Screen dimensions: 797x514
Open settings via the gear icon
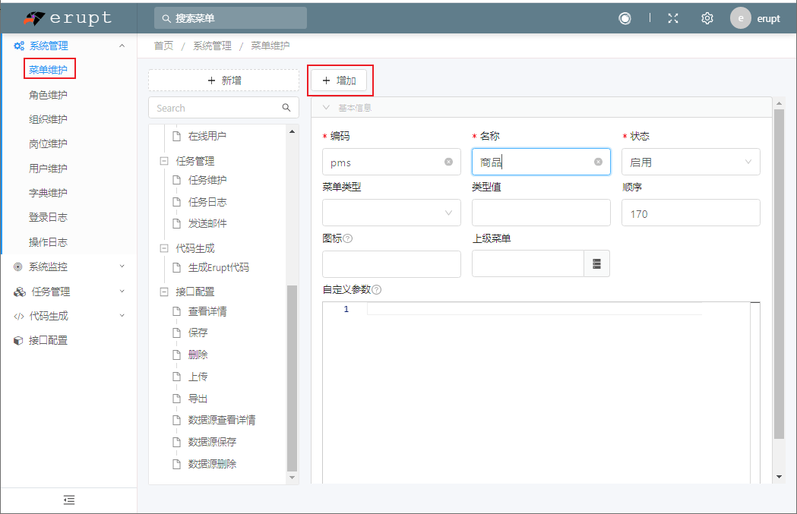[x=707, y=18]
